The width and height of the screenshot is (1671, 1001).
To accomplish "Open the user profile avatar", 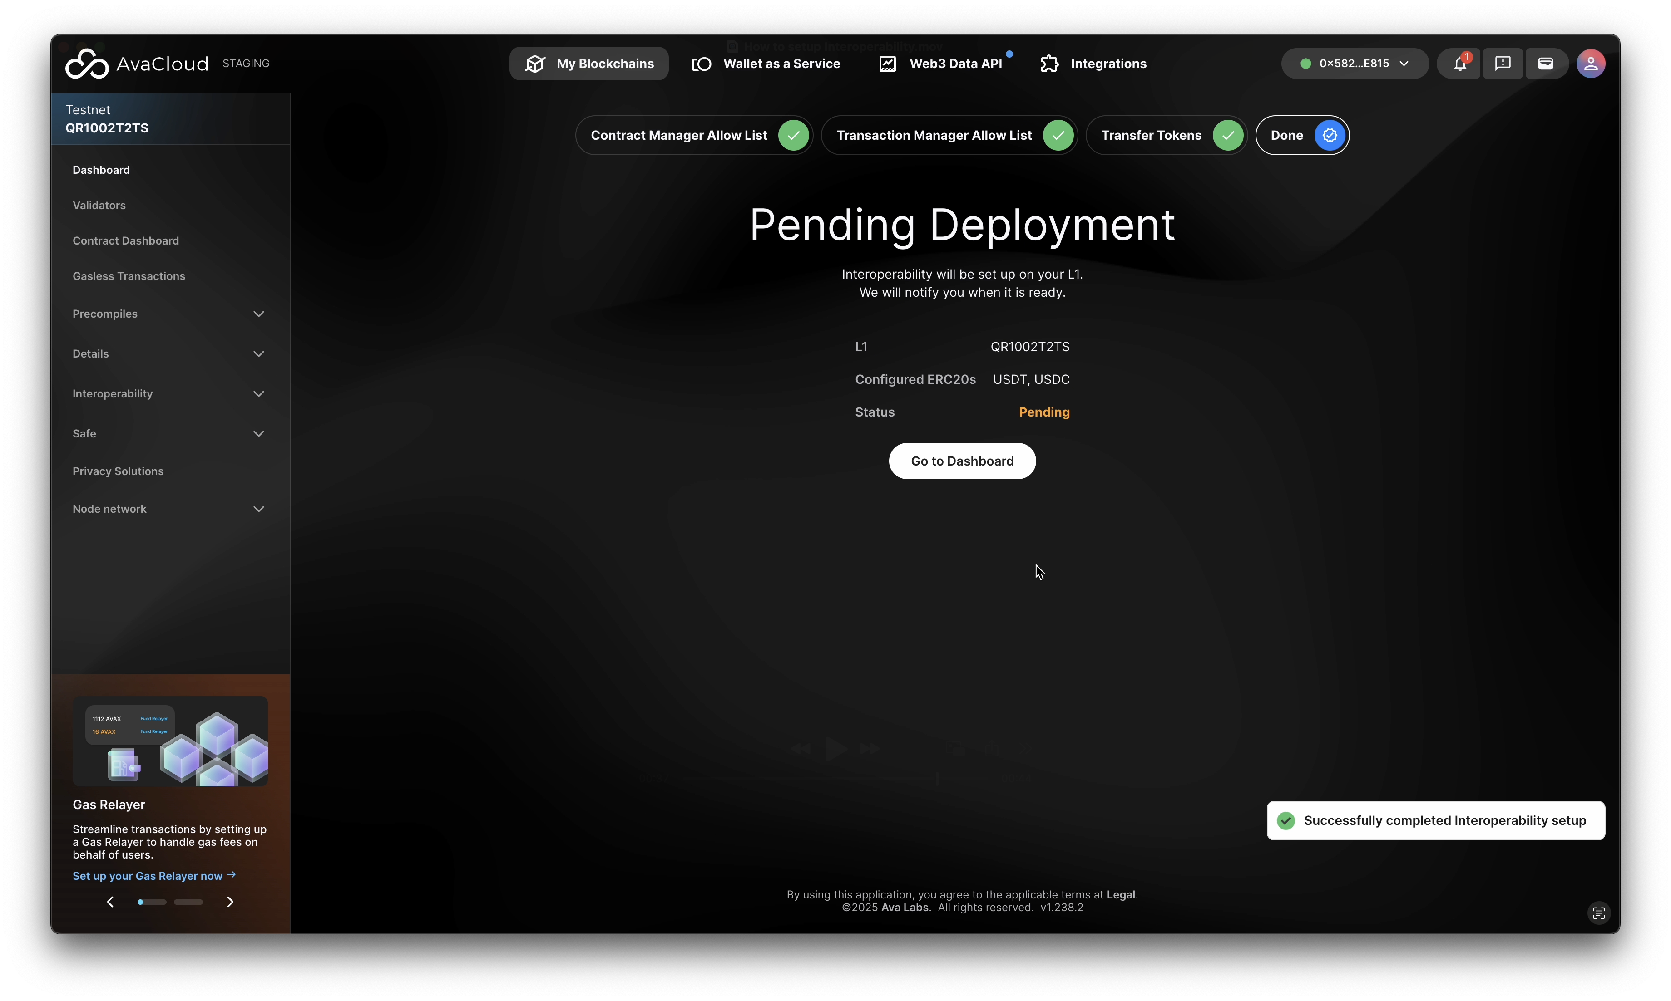I will coord(1590,64).
